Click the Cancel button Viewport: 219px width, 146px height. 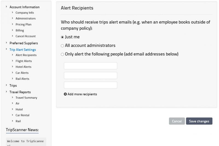pos(177,121)
